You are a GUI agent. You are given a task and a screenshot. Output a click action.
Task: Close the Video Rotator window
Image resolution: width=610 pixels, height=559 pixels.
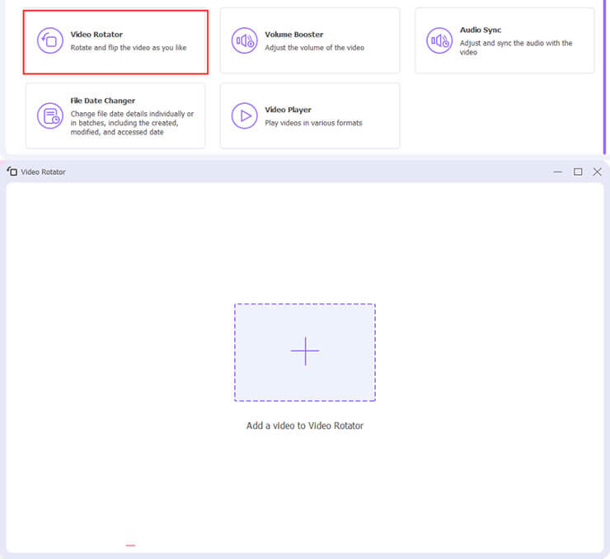point(598,171)
